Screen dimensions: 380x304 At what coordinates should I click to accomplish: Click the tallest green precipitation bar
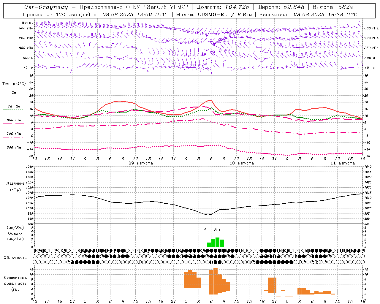(218, 242)
